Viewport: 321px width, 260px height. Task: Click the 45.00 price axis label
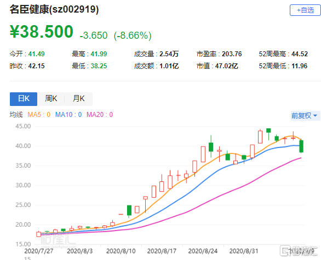(23, 126)
